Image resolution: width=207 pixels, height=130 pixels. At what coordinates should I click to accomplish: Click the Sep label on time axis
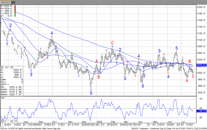[x=41, y=121]
